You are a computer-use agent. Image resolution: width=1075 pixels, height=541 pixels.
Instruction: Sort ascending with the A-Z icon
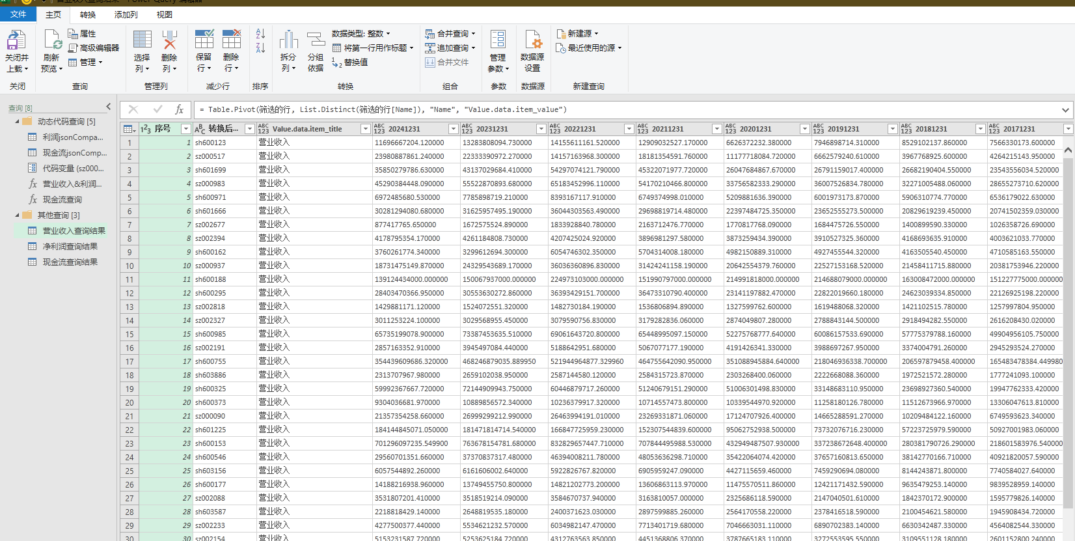(x=260, y=33)
